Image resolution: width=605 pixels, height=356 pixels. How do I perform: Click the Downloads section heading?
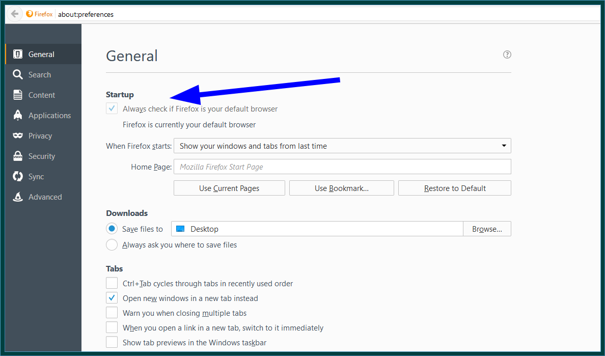(x=127, y=213)
